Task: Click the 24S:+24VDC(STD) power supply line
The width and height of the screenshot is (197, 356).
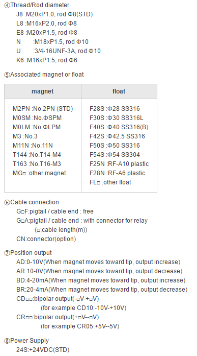Action: pos(43,350)
